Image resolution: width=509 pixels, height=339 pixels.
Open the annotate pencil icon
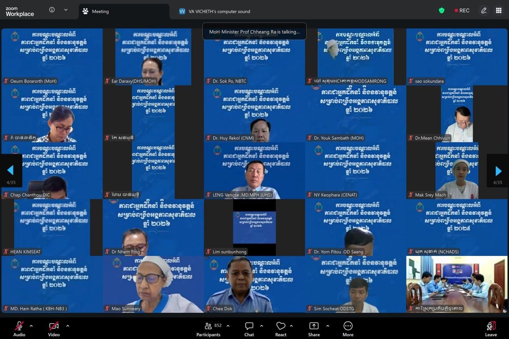pos(484,11)
